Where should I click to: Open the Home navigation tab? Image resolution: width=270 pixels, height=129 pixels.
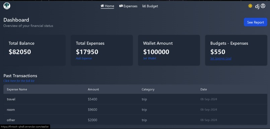click(x=107, y=6)
